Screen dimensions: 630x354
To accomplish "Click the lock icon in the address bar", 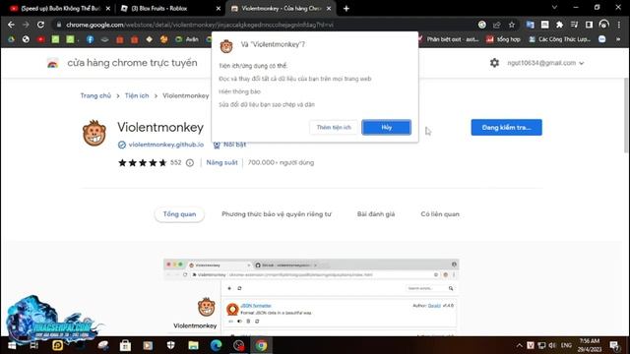I will click(x=59, y=25).
